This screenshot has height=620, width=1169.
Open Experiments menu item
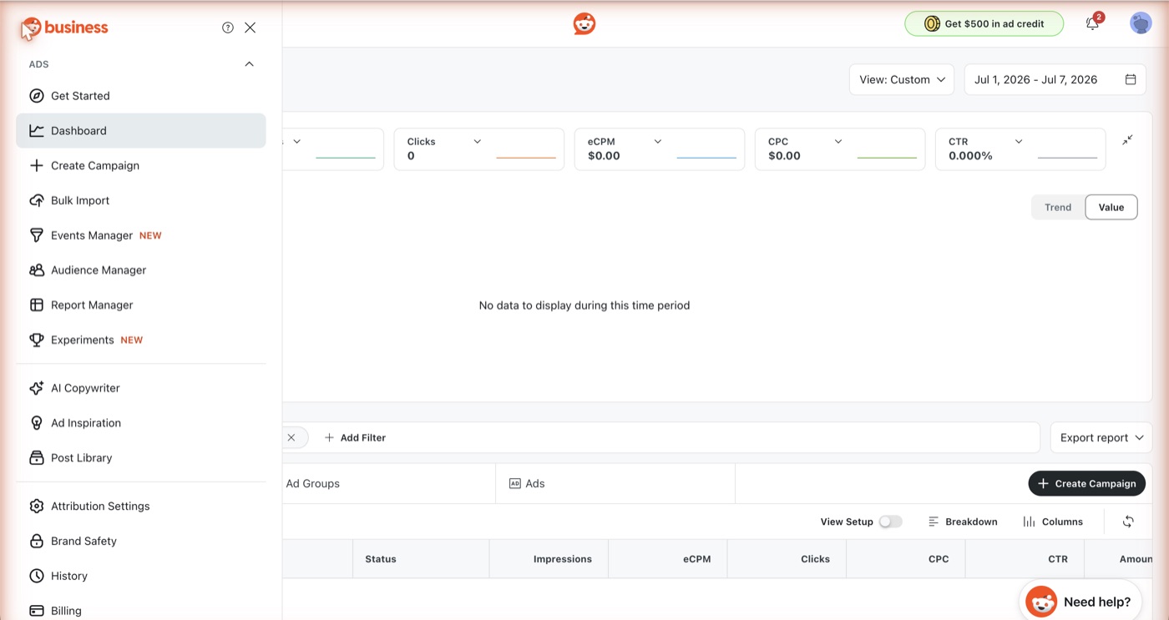coord(141,340)
